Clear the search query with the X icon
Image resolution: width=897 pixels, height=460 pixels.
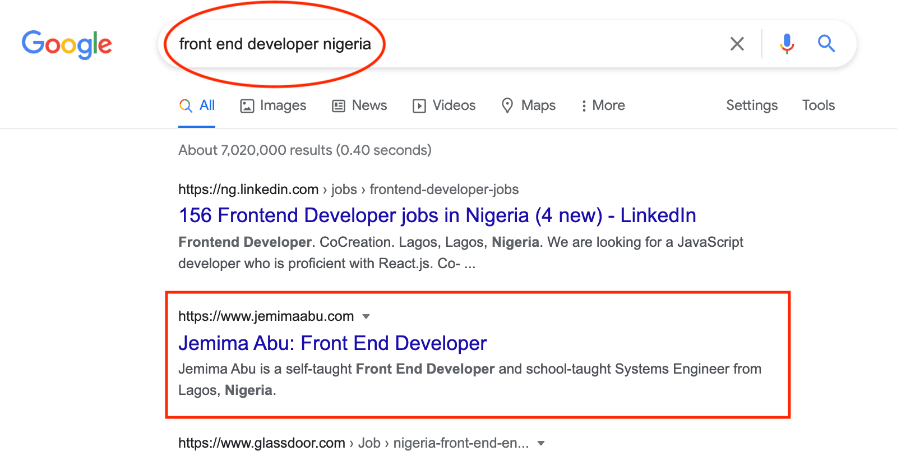737,43
